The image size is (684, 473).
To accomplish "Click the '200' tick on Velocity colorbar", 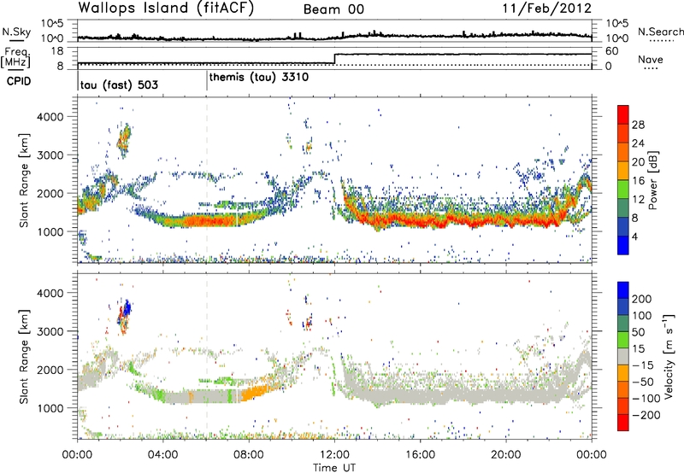I will [x=642, y=299].
